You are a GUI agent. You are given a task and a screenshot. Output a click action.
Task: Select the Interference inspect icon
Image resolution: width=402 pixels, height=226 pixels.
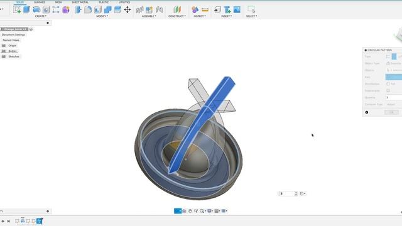pyautogui.click(x=195, y=10)
